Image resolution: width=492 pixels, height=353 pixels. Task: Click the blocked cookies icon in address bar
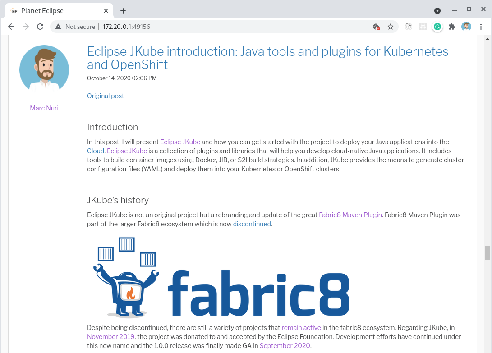pyautogui.click(x=376, y=27)
